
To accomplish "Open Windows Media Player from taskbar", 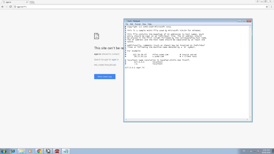I will 30,151.
